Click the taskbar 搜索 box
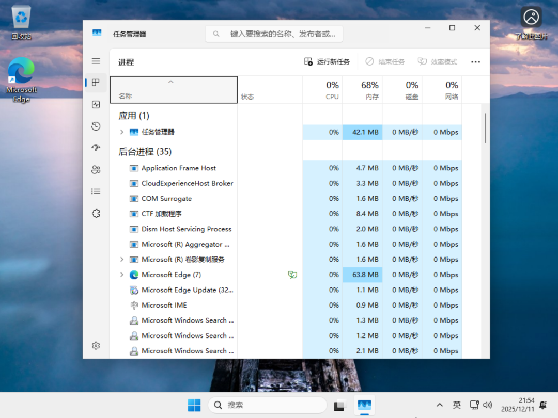 [267, 405]
